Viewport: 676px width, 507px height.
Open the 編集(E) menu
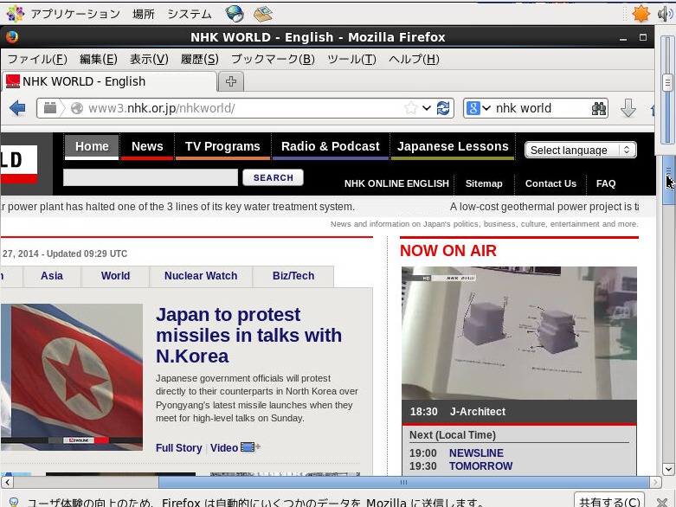[x=99, y=59]
